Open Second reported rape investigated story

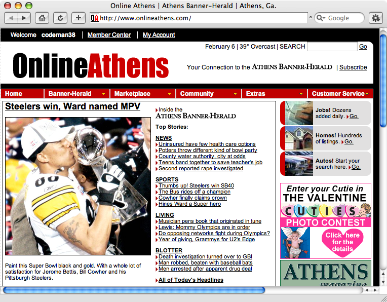pyautogui.click(x=201, y=168)
